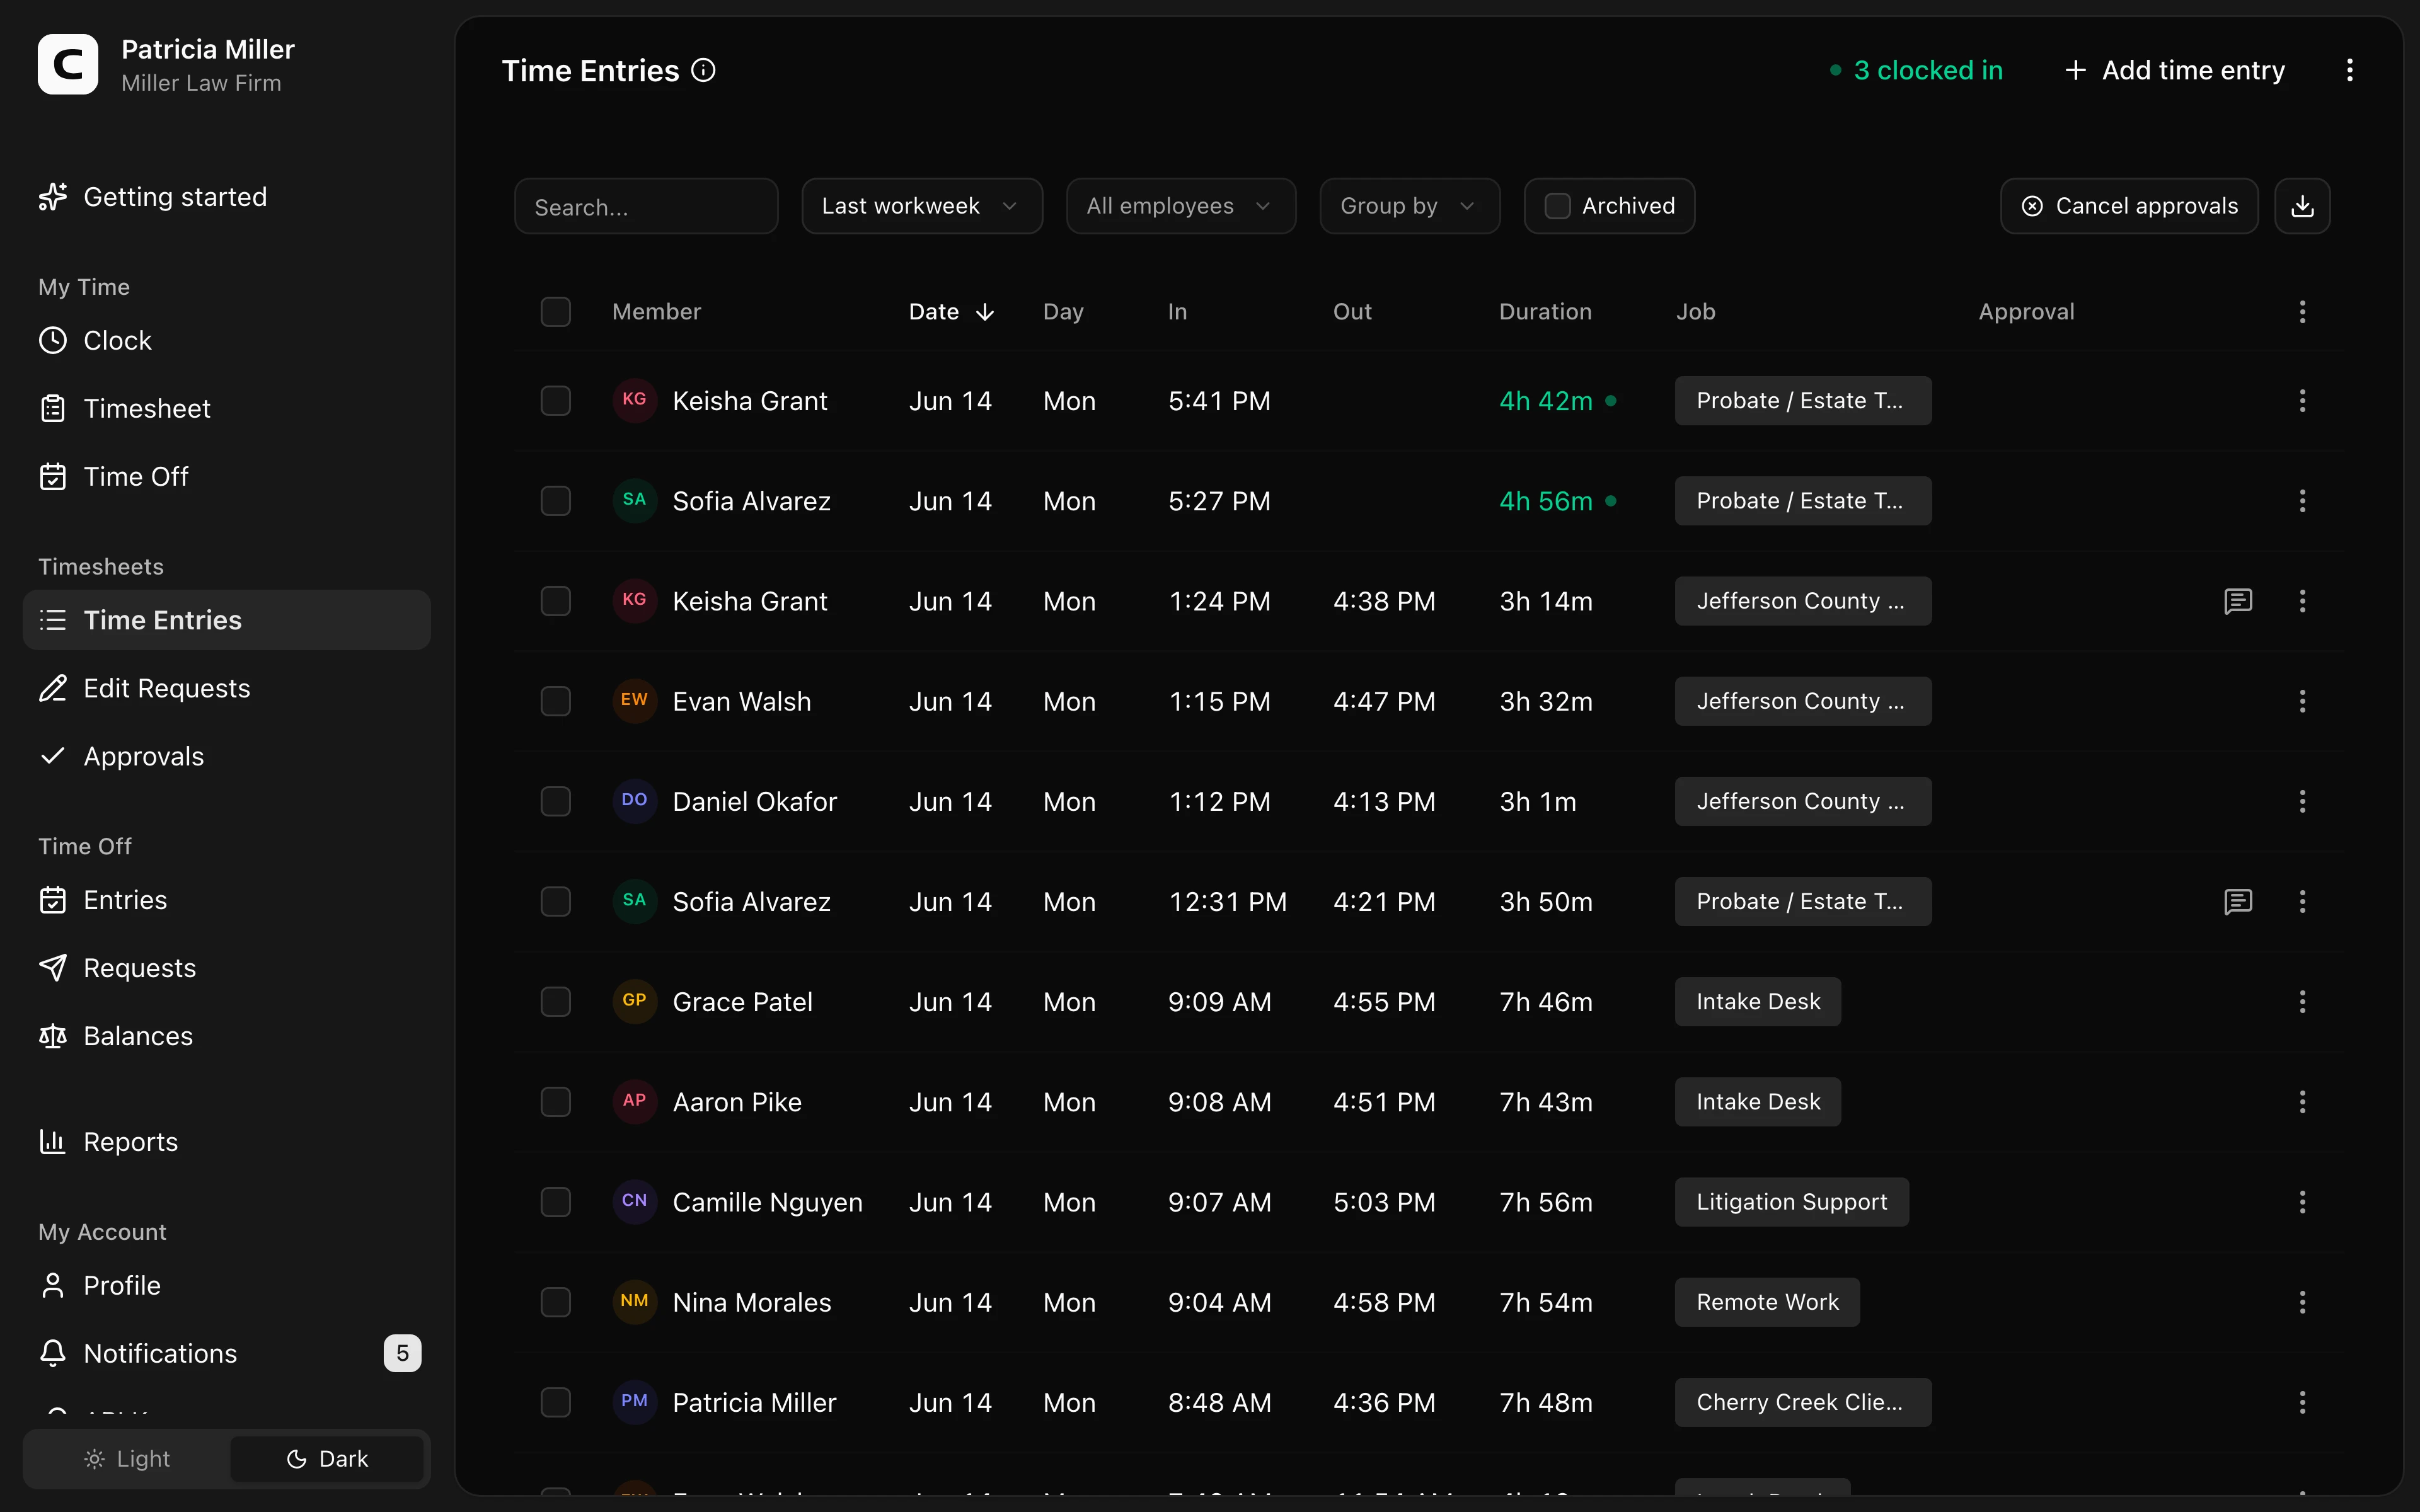Open row menu for Evan Walsh 1:15 PM entry

[x=2302, y=701]
